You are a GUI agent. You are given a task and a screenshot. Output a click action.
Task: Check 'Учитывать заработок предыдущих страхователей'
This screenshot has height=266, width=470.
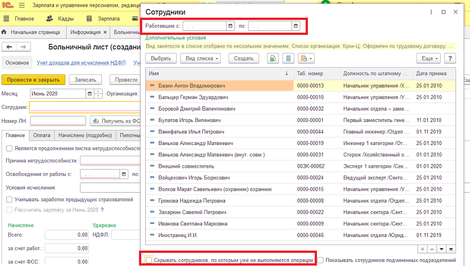tap(10, 200)
